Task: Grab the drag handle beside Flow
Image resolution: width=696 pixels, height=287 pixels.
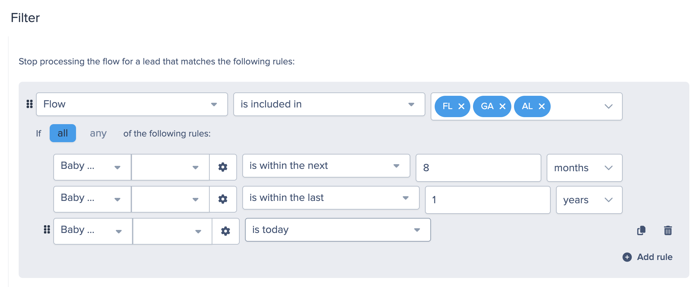Action: pos(30,104)
